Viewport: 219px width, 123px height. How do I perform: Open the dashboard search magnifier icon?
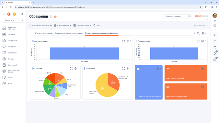198,33
